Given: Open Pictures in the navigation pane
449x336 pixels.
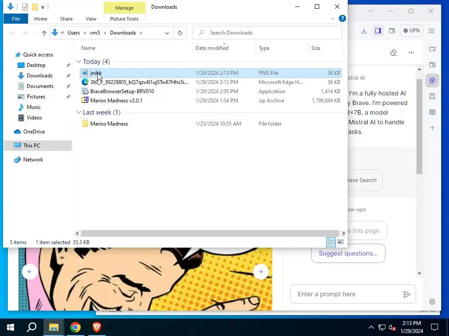Looking at the screenshot, I should pos(36,97).
